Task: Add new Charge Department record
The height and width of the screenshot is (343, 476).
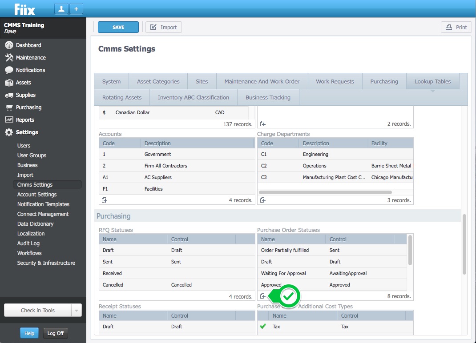Action: [263, 200]
